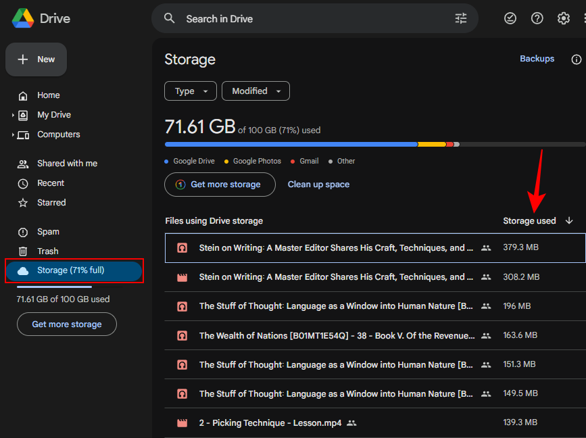The image size is (586, 438).
Task: Select Storage (71% full) in sidebar
Action: [74, 270]
